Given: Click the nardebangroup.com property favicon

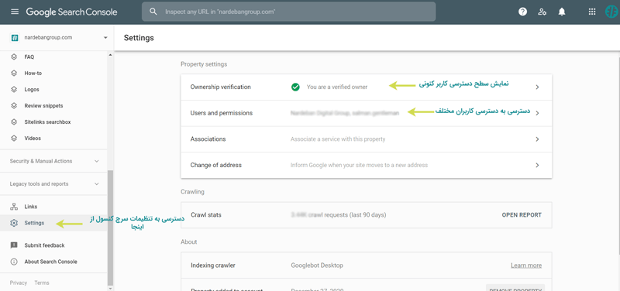Looking at the screenshot, I should [14, 37].
